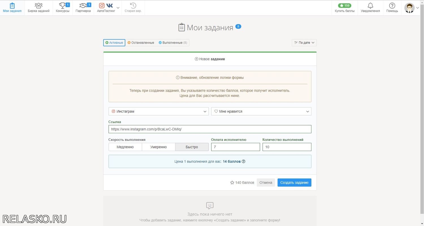Image resolution: width=424 pixels, height=226 pixels.
Task: Open the Инстаграм network dropdown
Action: pyautogui.click(x=158, y=111)
